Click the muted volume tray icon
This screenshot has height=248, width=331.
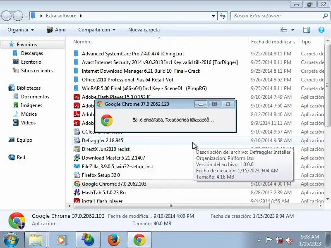pos(289,240)
